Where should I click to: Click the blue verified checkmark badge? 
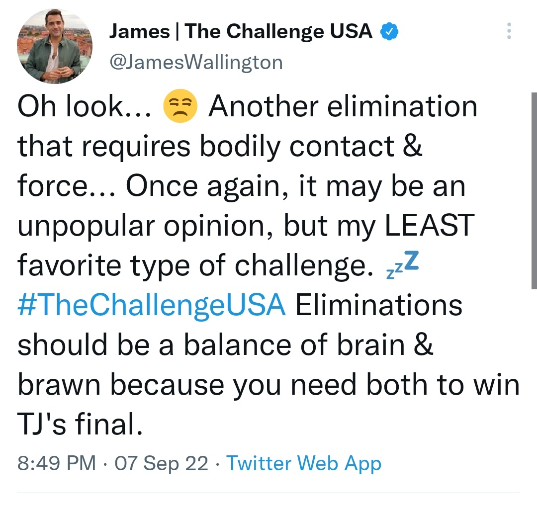(x=389, y=32)
